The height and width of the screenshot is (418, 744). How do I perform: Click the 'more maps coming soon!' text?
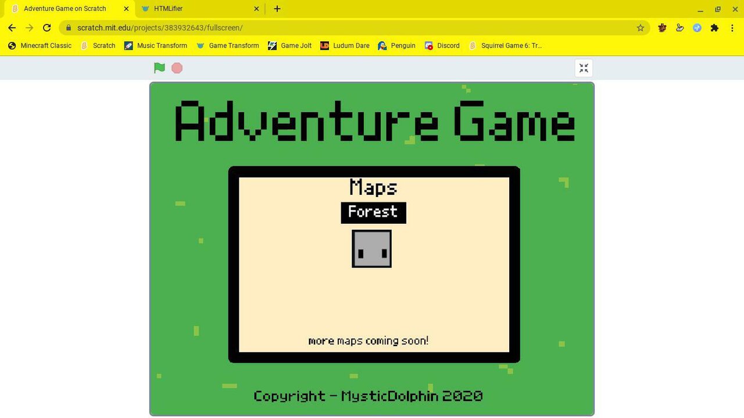(x=369, y=341)
